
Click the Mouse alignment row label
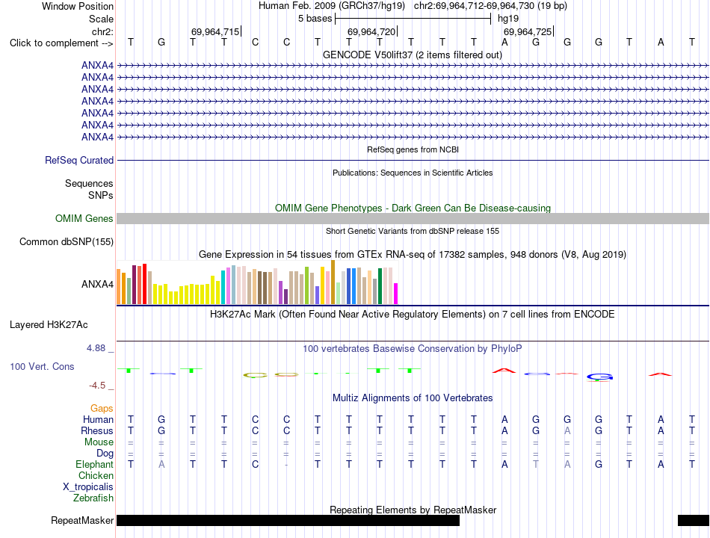99,442
